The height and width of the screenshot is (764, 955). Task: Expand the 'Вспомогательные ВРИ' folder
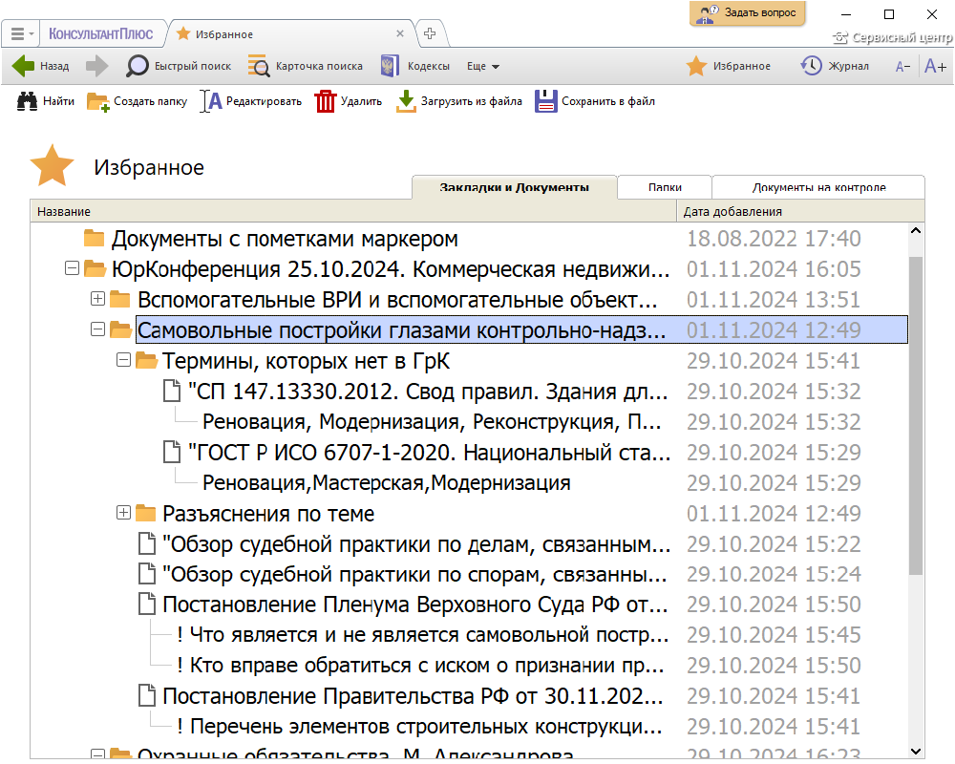pos(97,299)
